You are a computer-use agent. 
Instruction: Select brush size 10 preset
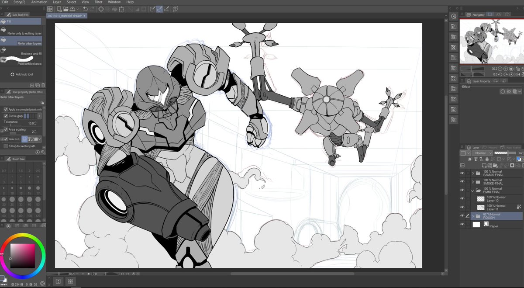tap(12, 191)
